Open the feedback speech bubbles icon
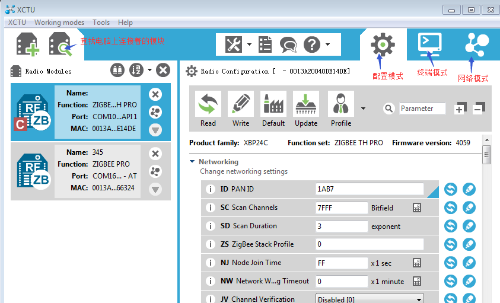The image size is (500, 303). [288, 44]
